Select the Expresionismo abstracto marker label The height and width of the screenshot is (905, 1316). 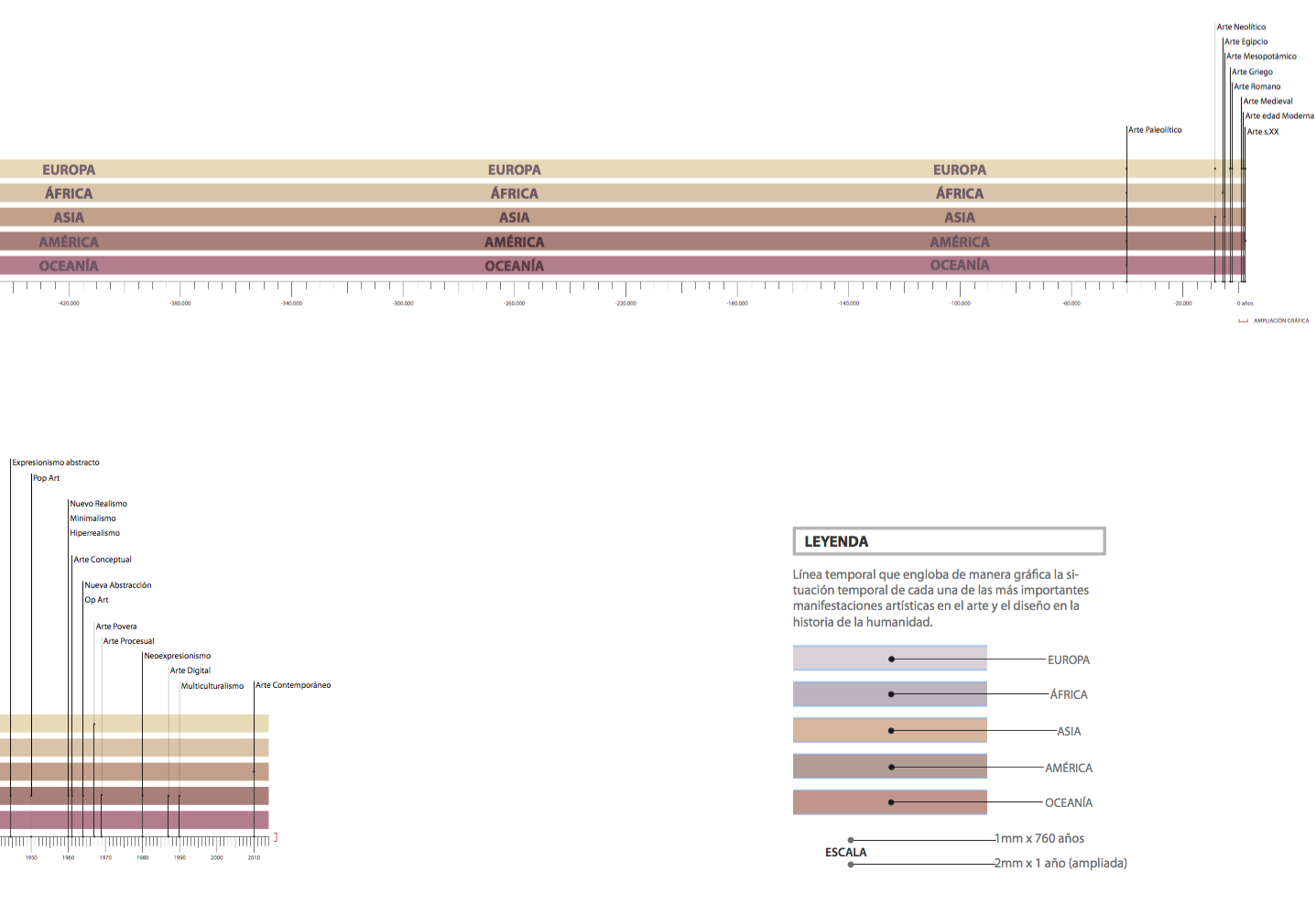(x=56, y=463)
